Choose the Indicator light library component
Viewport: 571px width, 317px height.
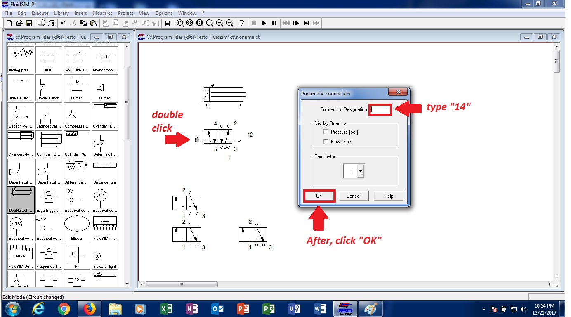point(105,256)
